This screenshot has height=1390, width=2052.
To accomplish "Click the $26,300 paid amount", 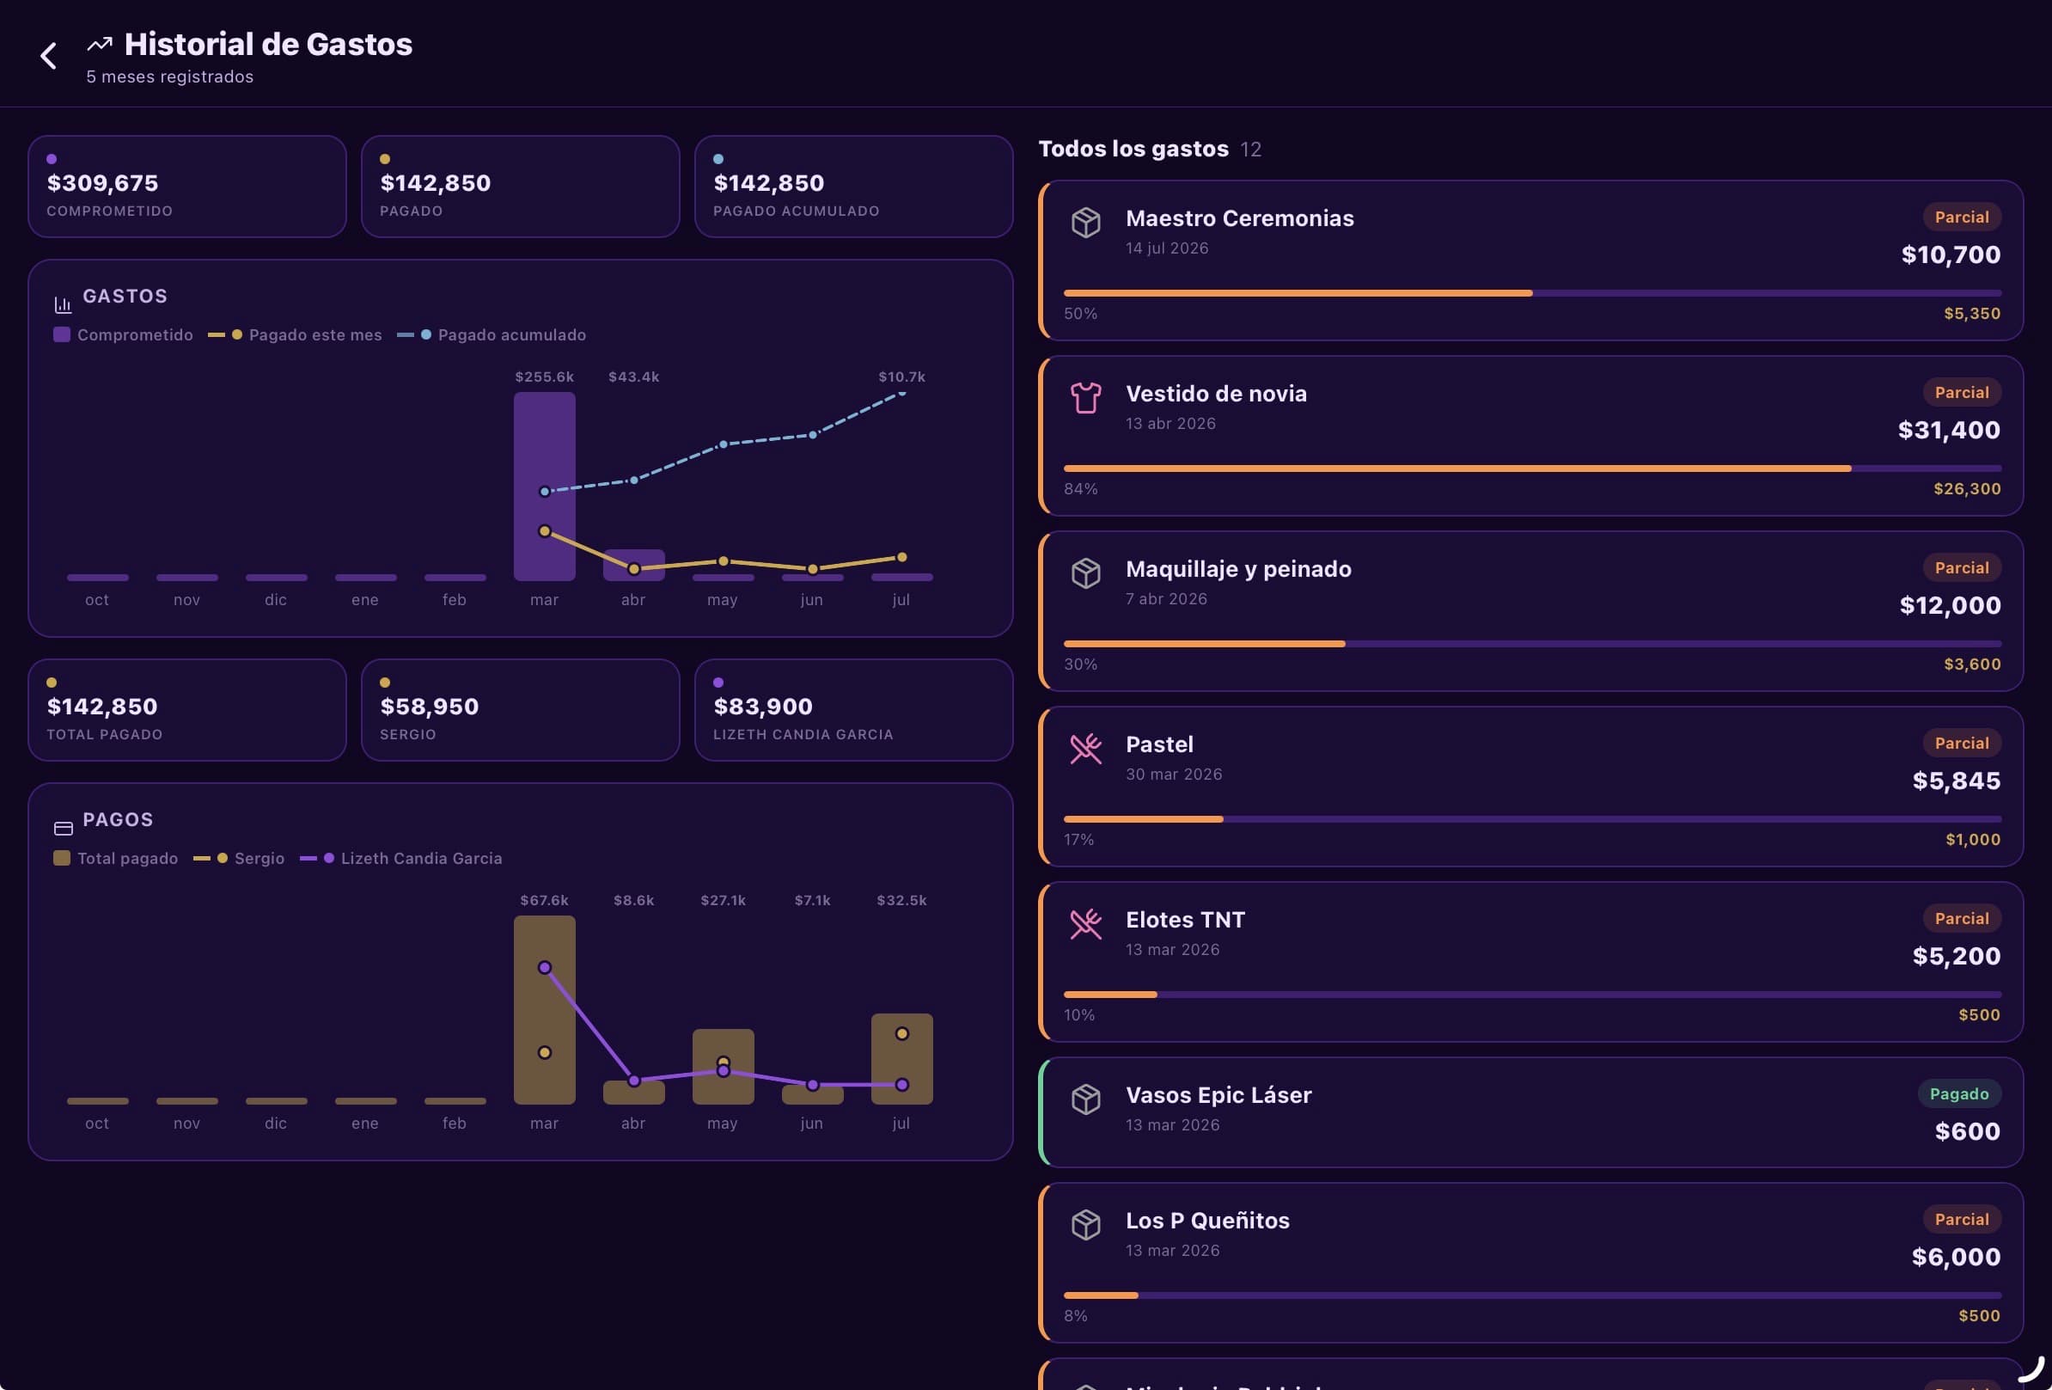I will pos(1966,489).
